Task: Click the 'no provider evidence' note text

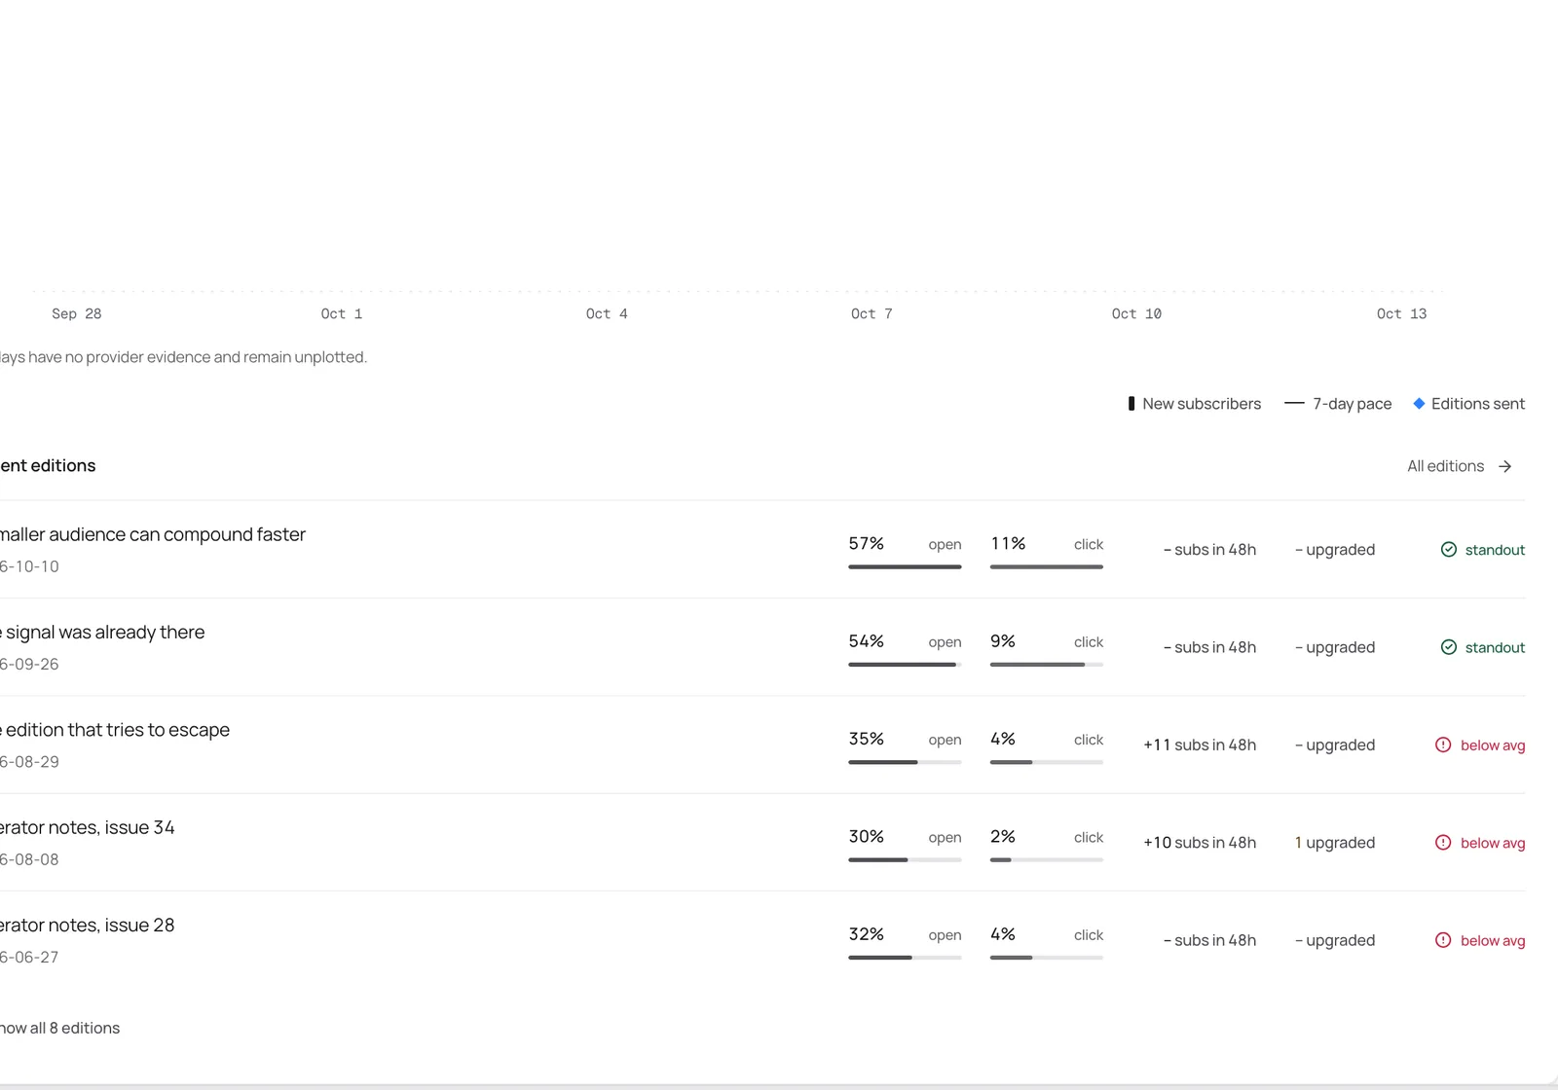Action: click(x=183, y=357)
